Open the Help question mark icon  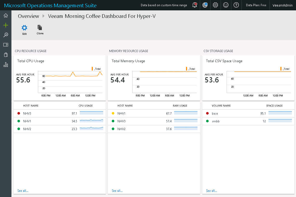click(236, 5)
